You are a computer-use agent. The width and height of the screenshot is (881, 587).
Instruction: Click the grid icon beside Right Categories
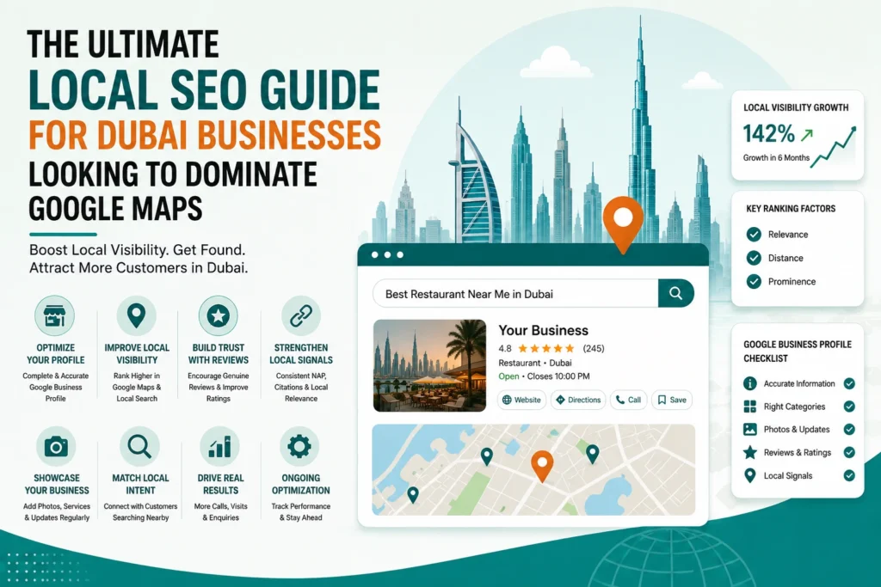[750, 407]
